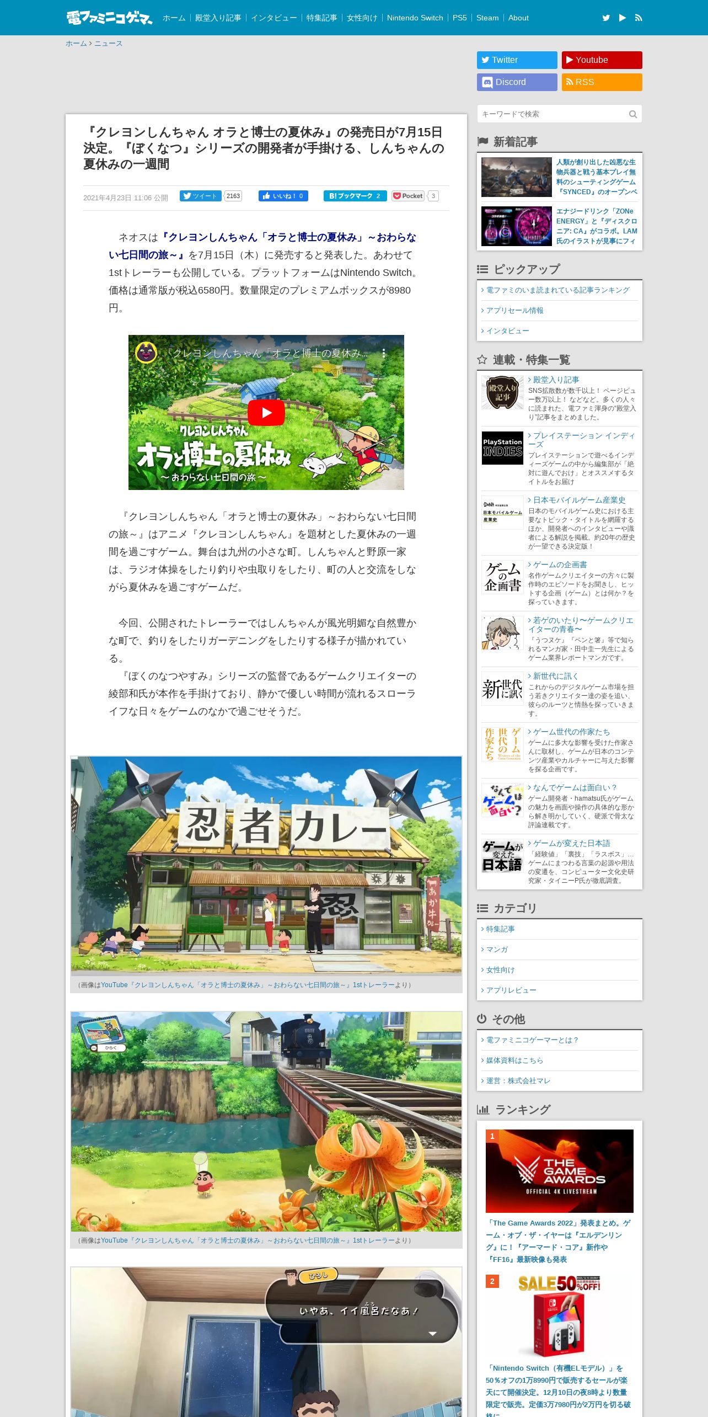Play the embedded YouTube trailer
The height and width of the screenshot is (1417, 708).
(266, 412)
